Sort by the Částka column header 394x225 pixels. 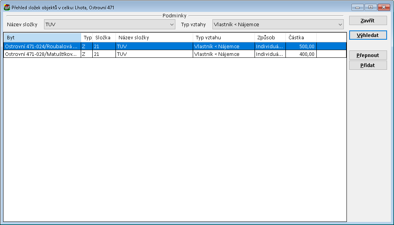point(301,38)
